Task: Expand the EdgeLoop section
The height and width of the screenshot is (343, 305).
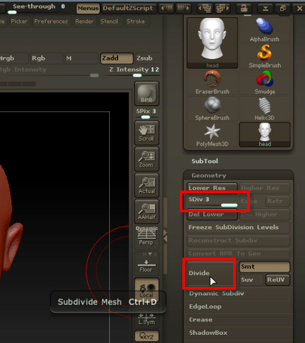Action: 205,307
